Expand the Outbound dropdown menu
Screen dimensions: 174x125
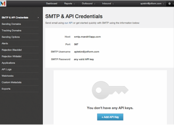89,4
